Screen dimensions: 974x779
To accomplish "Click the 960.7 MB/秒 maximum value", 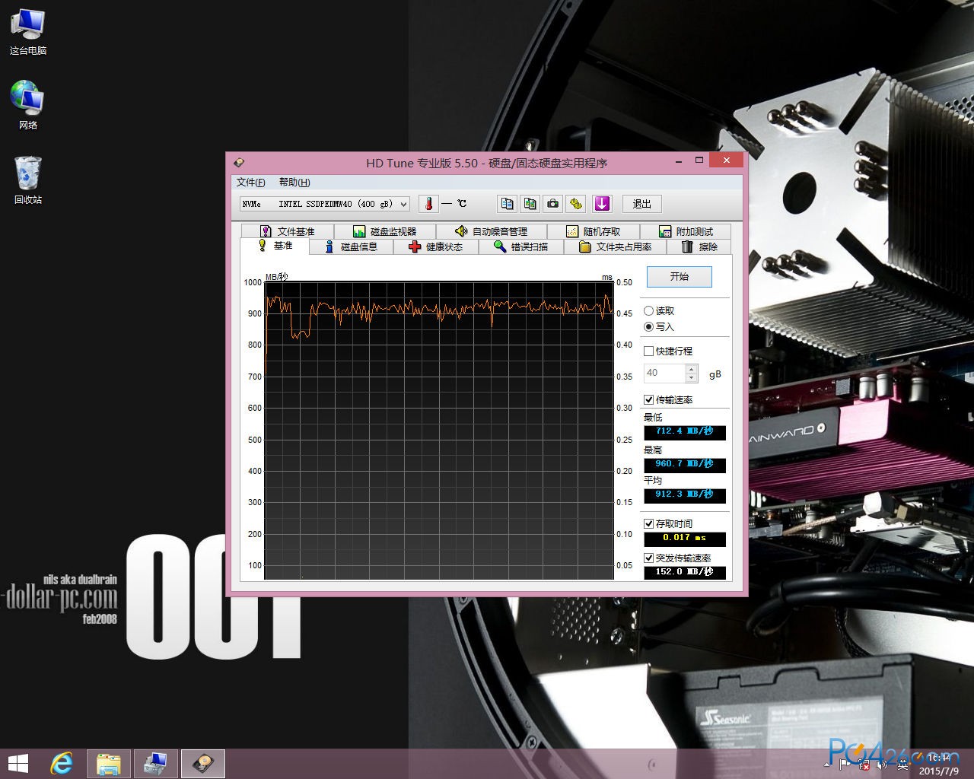I will pyautogui.click(x=685, y=464).
